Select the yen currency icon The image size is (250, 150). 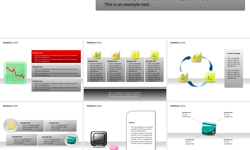point(135,54)
